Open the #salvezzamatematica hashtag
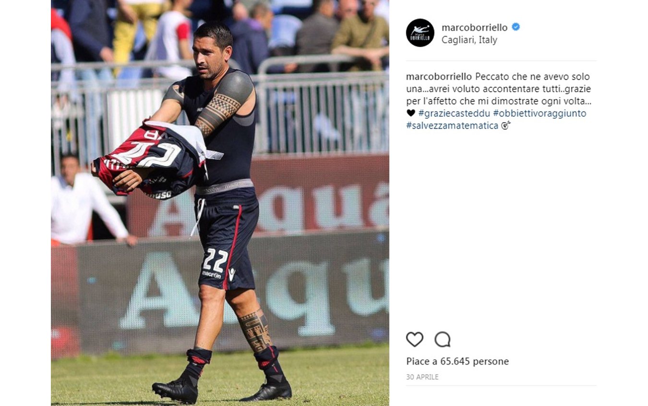 tap(452, 126)
